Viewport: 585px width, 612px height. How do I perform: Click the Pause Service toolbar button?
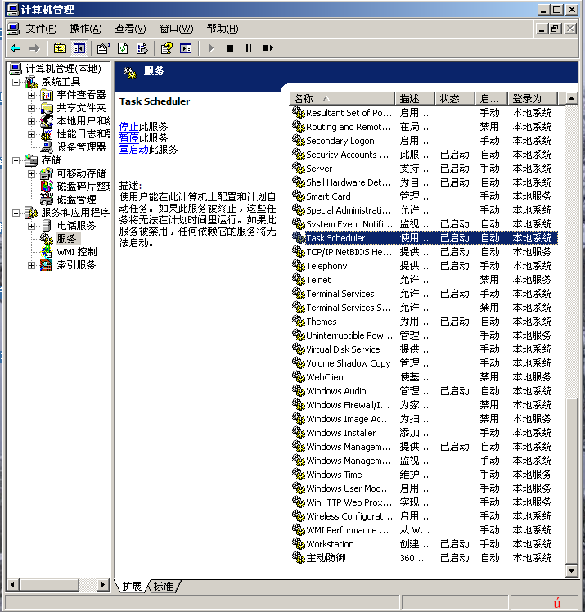point(249,48)
